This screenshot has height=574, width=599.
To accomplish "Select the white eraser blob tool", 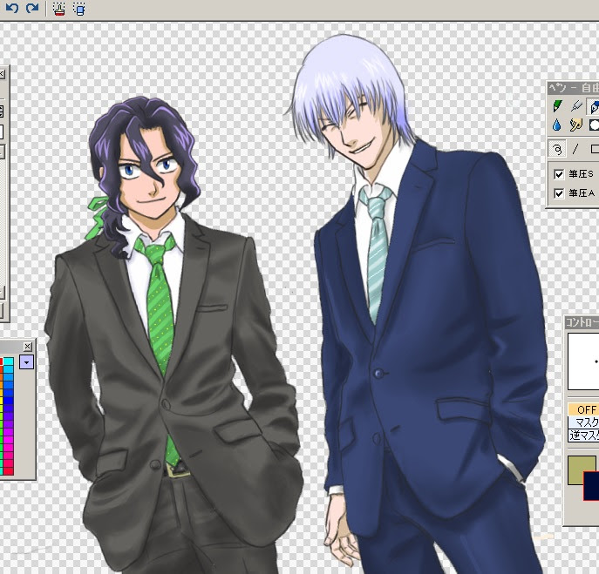I will pos(594,125).
